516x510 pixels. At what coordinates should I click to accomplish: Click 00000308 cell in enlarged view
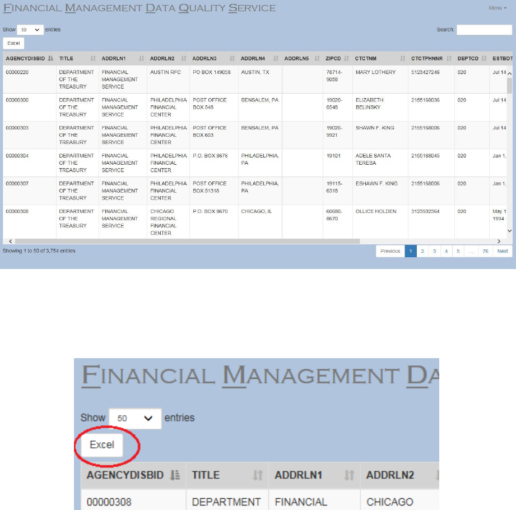point(133,500)
